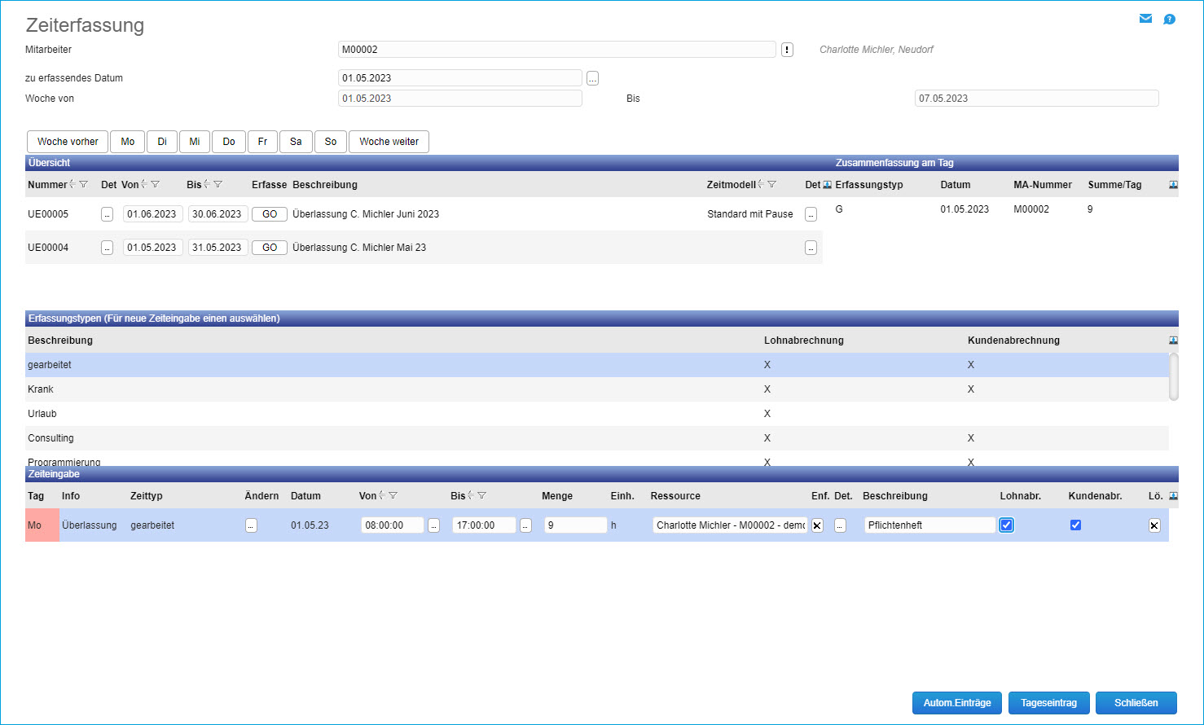Filter the Zeitmodell column
The width and height of the screenshot is (1204, 725).
[x=771, y=185]
